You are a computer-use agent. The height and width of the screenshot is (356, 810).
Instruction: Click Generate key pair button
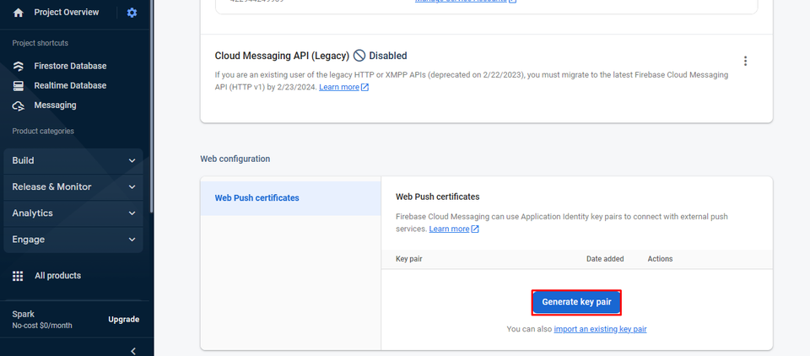576,303
